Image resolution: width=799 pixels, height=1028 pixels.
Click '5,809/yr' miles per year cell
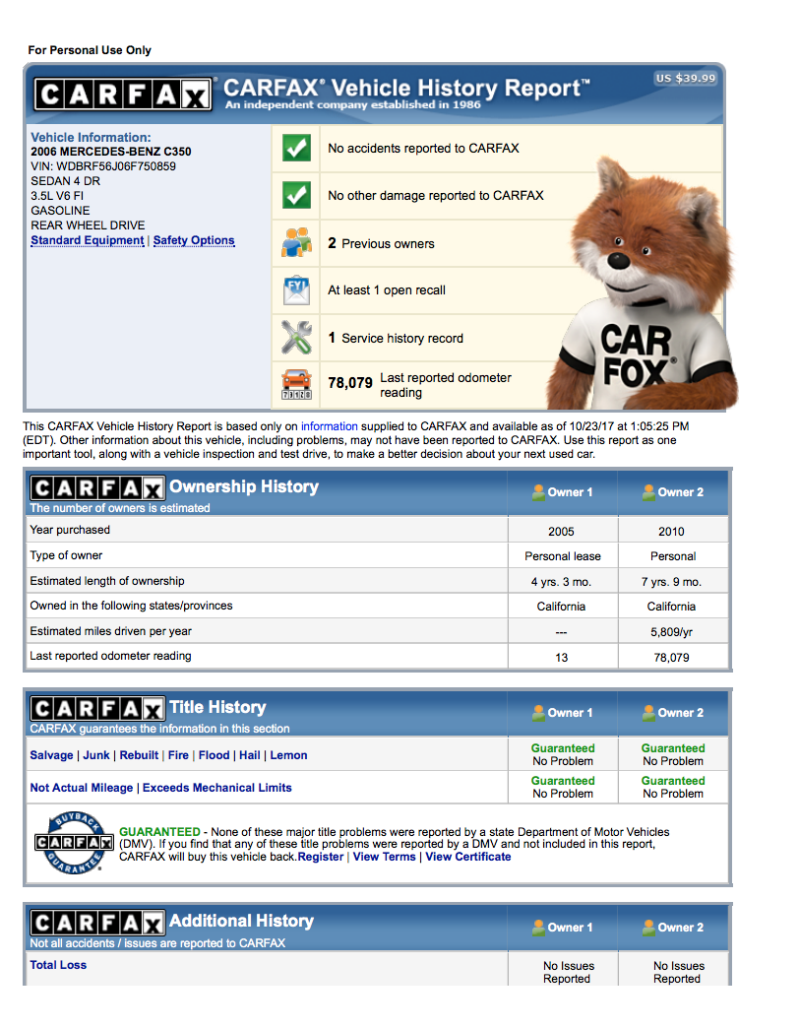coord(671,633)
